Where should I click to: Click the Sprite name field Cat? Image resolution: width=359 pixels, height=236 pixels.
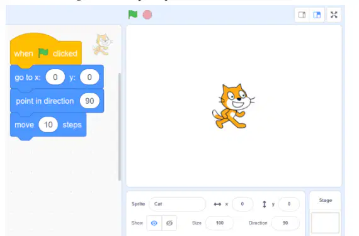178,204
